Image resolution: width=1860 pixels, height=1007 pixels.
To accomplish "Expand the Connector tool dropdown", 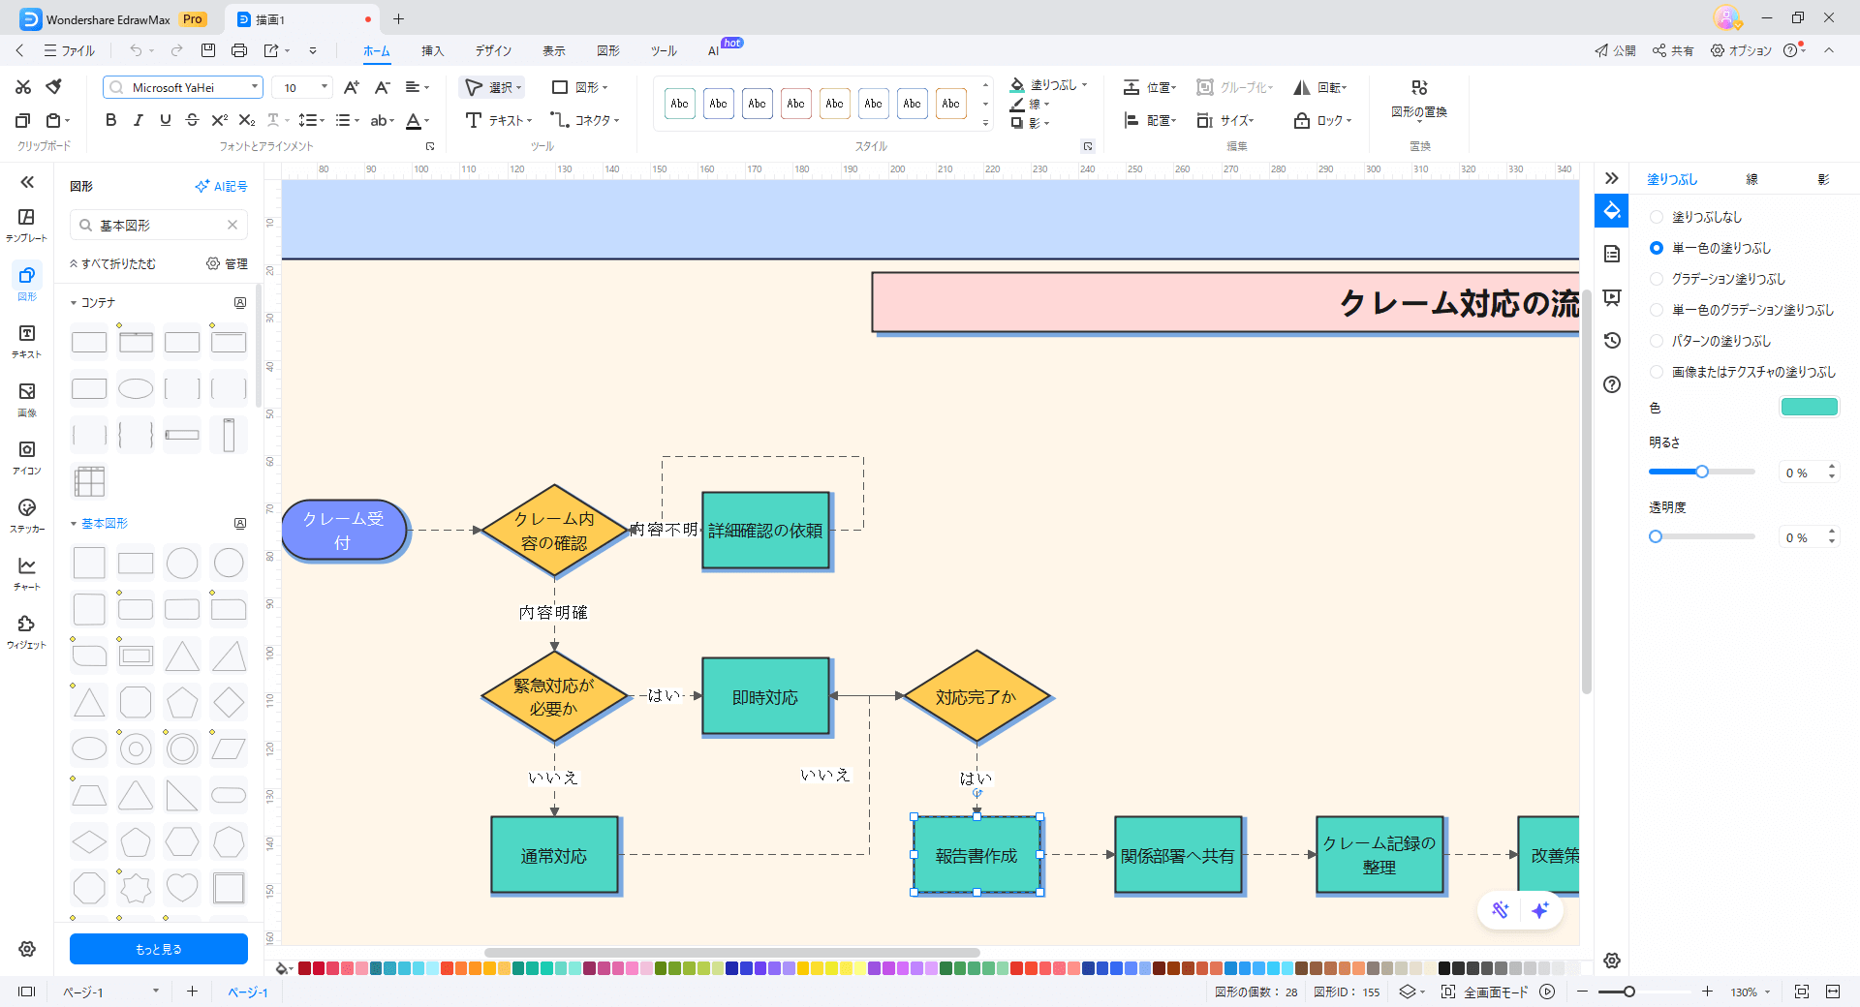I will [x=616, y=121].
